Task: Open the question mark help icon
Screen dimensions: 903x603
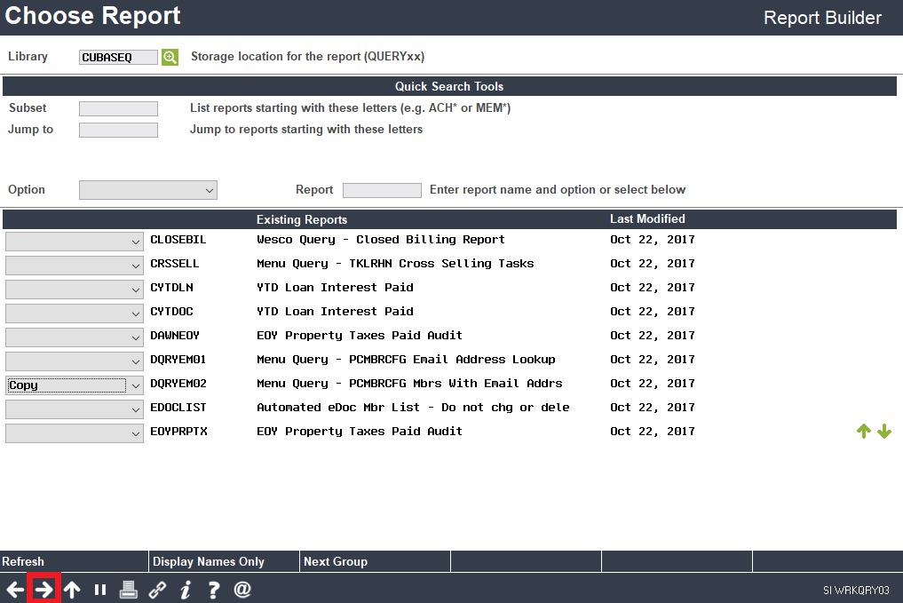Action: click(x=214, y=589)
